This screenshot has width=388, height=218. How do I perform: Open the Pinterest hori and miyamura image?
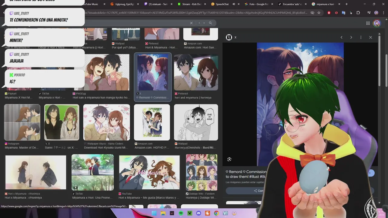point(196,72)
